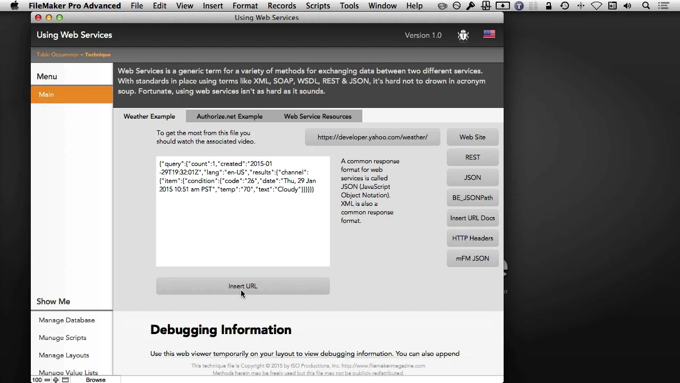
Task: Switch to Web Service Resources tab
Action: pos(318,116)
